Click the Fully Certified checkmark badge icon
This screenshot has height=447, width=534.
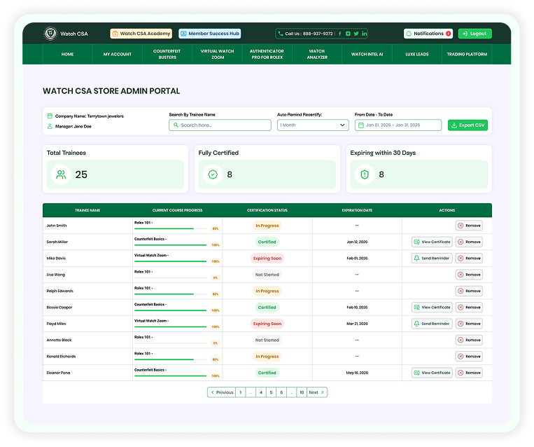tap(213, 174)
